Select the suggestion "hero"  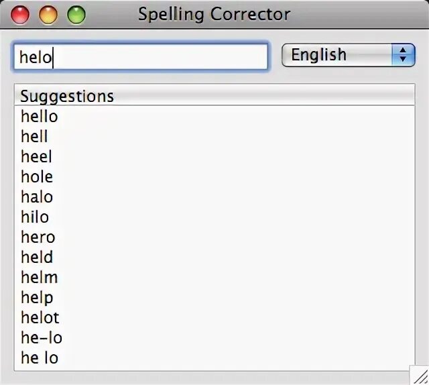coord(38,237)
